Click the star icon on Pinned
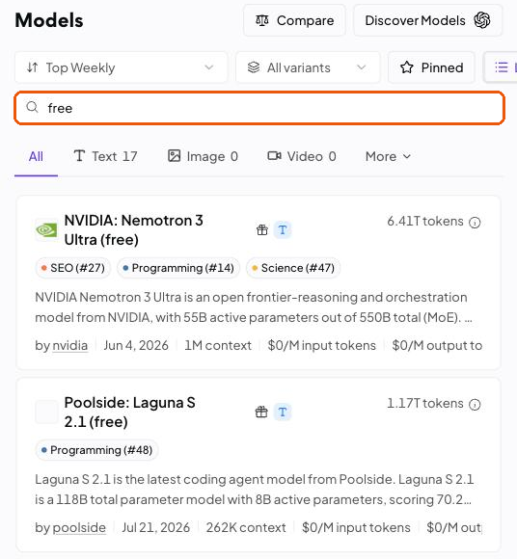517x559 pixels. tap(407, 67)
